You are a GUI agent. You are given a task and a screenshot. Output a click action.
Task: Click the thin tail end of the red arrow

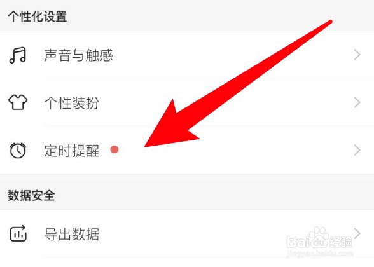(329, 23)
